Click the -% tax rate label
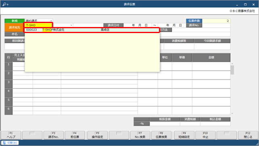 coord(142,124)
